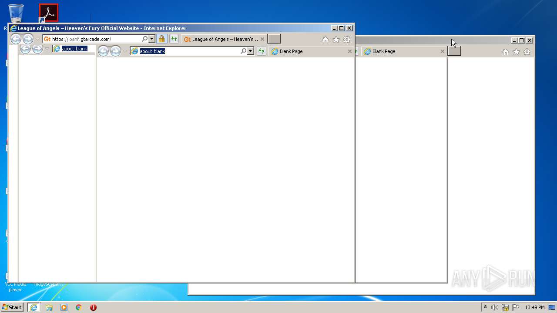Click the Show desktop button

[x=552, y=307]
